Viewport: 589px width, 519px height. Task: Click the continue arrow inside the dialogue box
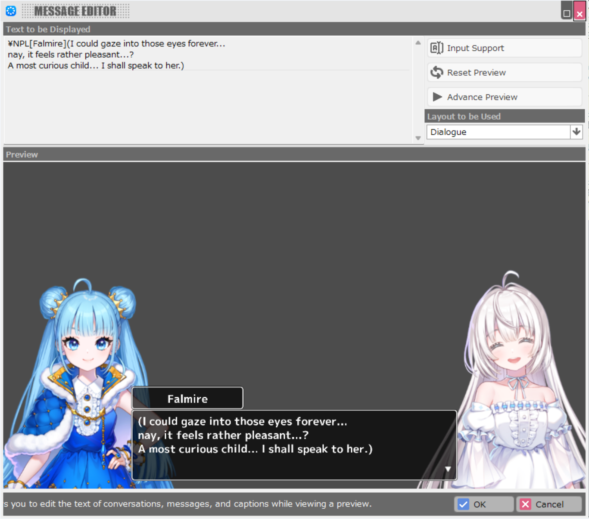point(447,469)
